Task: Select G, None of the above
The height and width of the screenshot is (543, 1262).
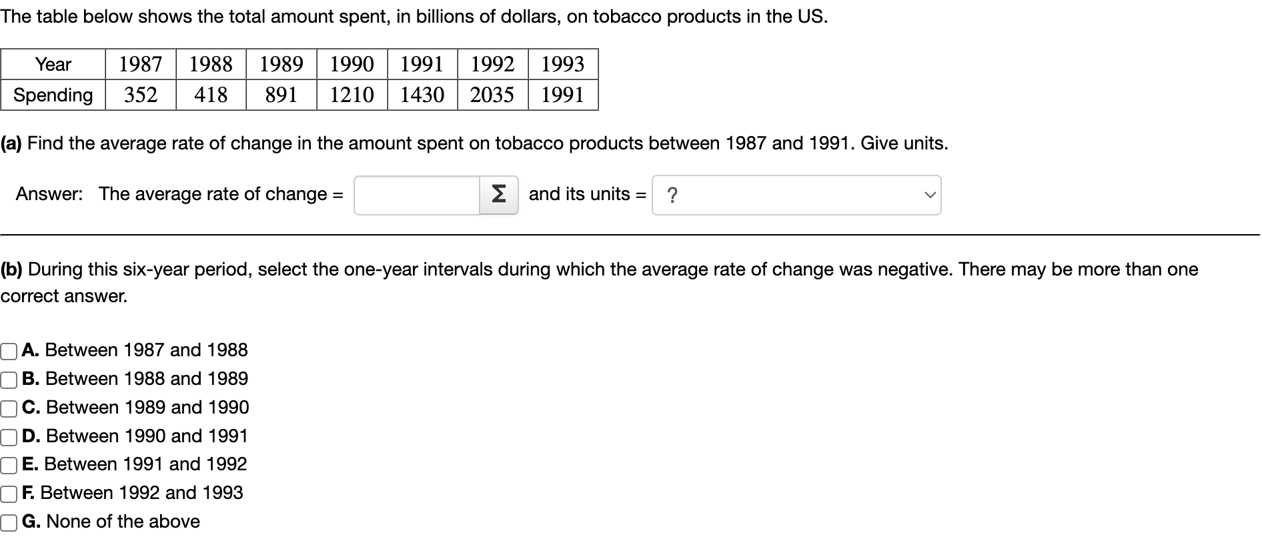Action: pyautogui.click(x=7, y=522)
